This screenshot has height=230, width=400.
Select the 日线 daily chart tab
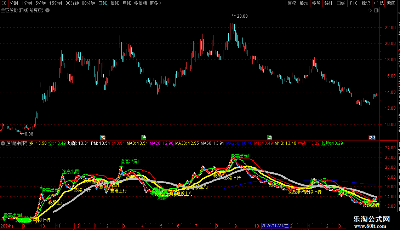pyautogui.click(x=103, y=3)
